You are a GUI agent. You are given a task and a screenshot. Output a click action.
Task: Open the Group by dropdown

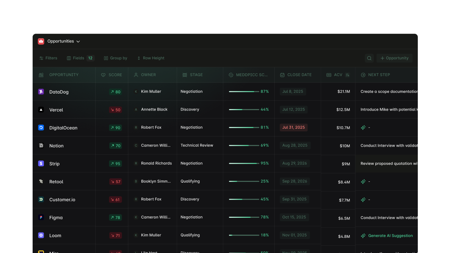coord(115,58)
